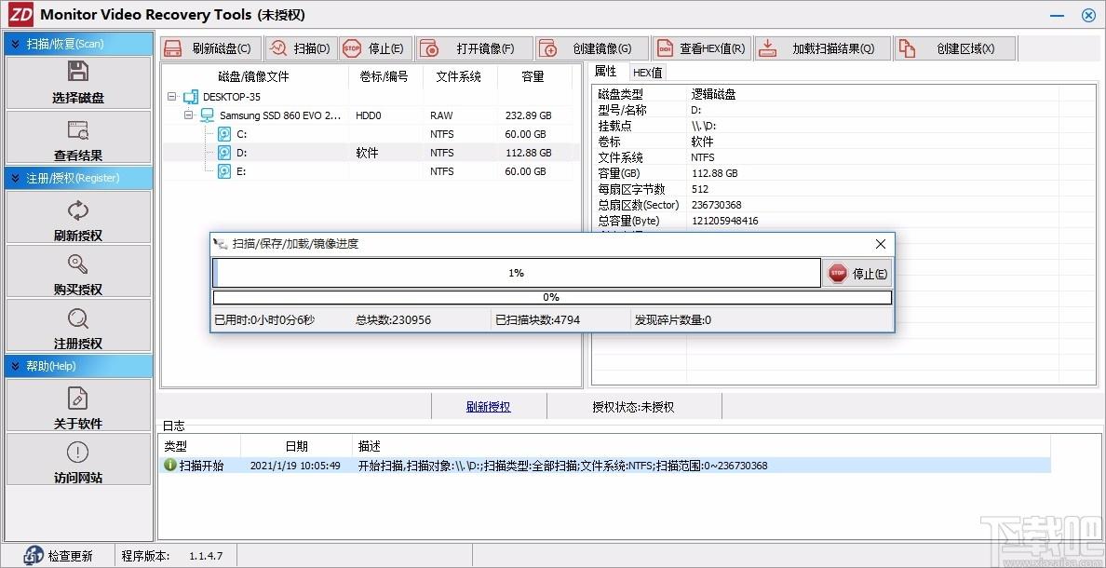Image resolution: width=1106 pixels, height=568 pixels.
Task: Click 创建区域(X) create region toolbar button
Action: (x=955, y=48)
